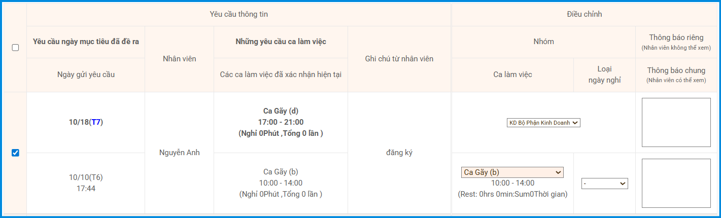This screenshot has width=721, height=218.
Task: Click the đăng ký employee note cell
Action: click(x=399, y=153)
